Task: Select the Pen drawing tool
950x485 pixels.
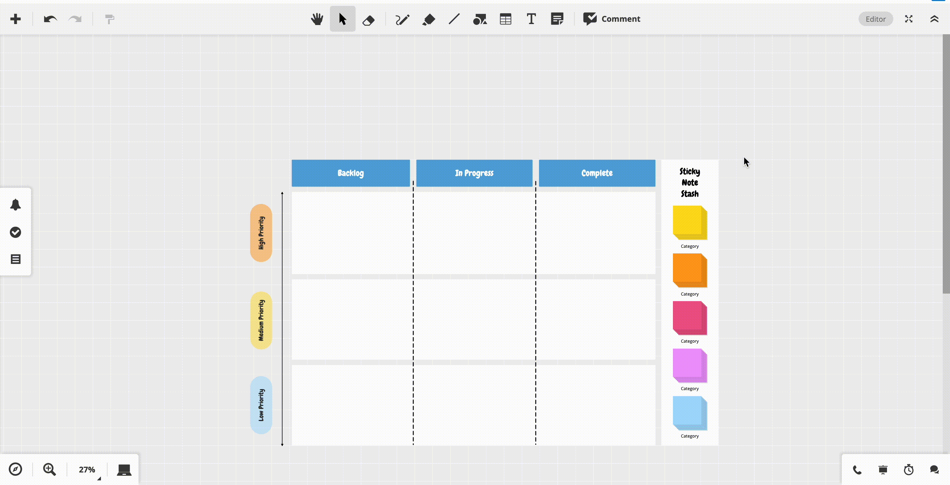Action: point(402,19)
